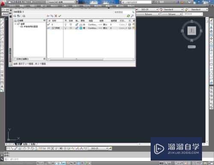214x165 pixels.
Task: Click 北 north on the ViewCube compass
Action: [192, 21]
